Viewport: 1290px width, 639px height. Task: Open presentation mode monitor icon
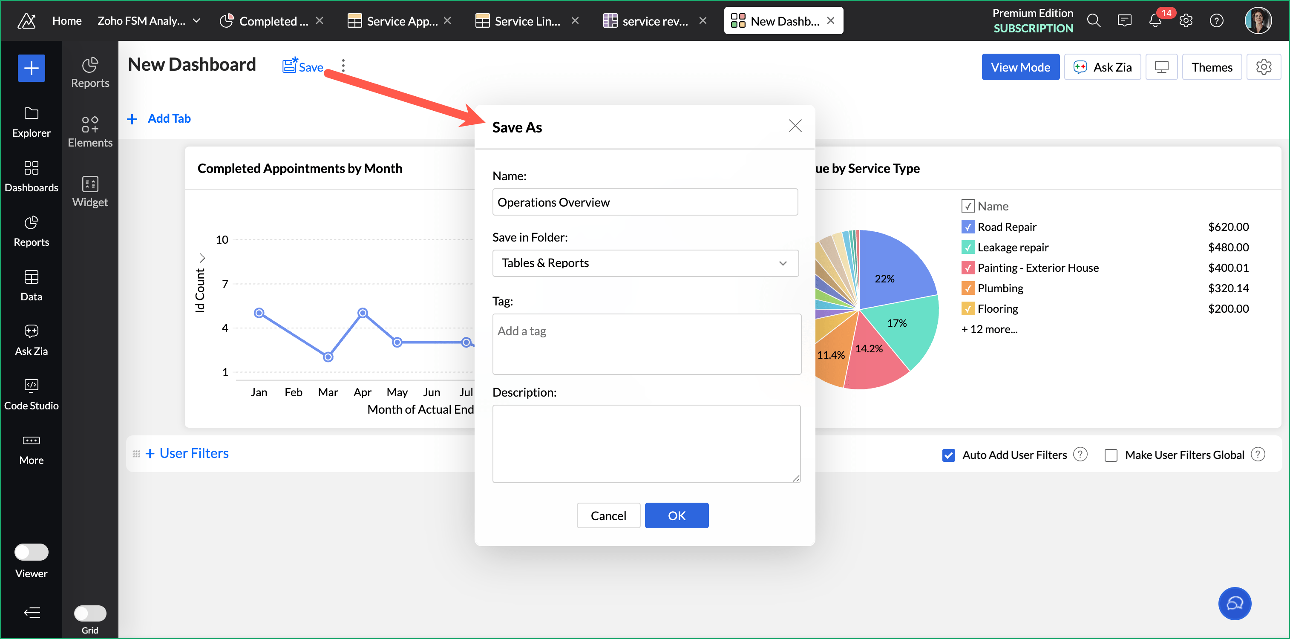click(1161, 67)
